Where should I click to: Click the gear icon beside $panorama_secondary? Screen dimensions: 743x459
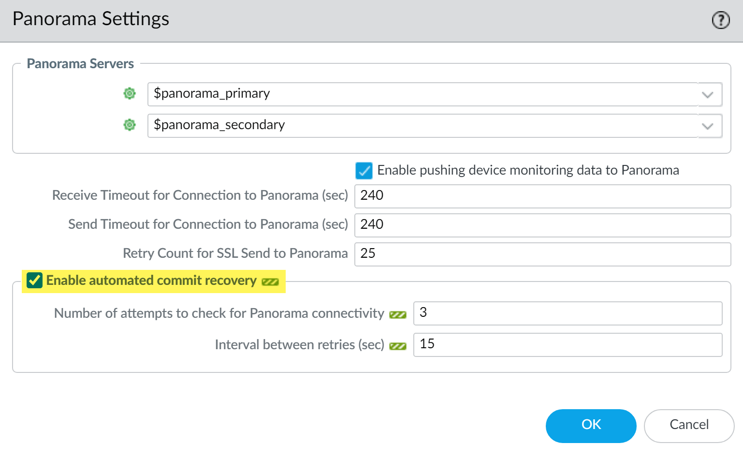pyautogui.click(x=130, y=125)
